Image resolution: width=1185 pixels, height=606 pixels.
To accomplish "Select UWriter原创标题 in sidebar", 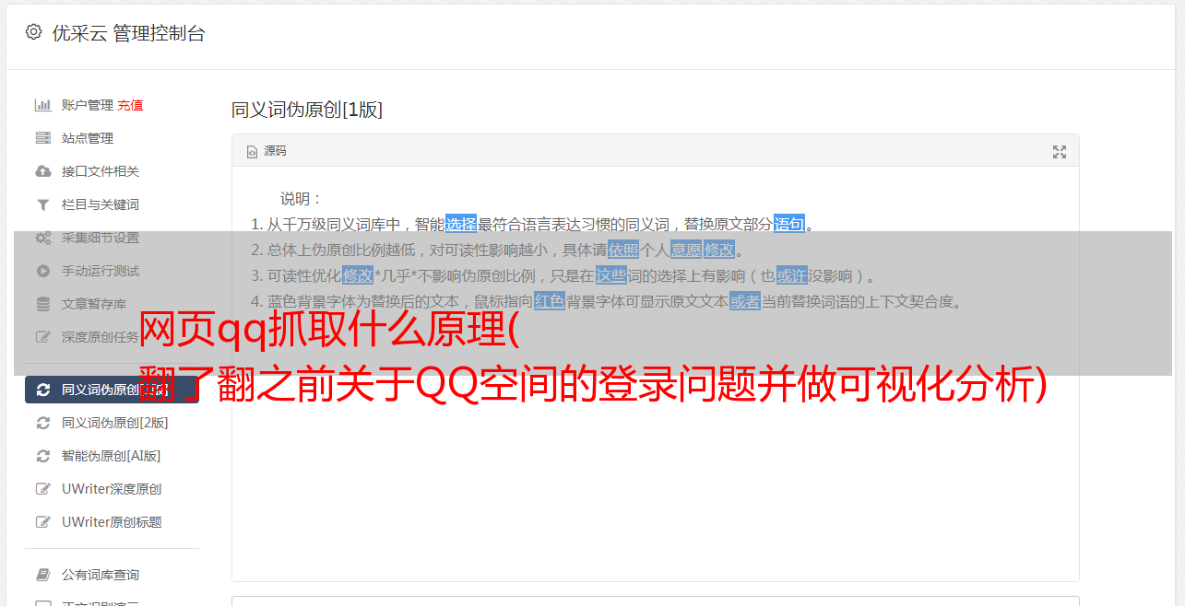I will tap(112, 522).
